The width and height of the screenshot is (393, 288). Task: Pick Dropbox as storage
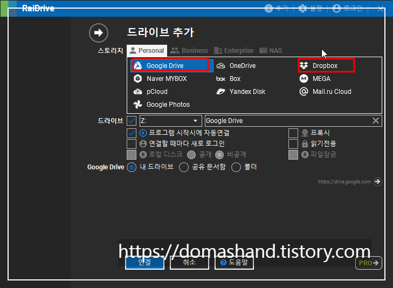(x=319, y=66)
